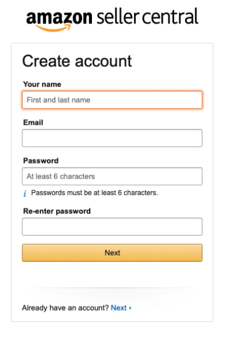225x337 pixels.
Task: Click the bold "Password" label
Action: coord(41,161)
